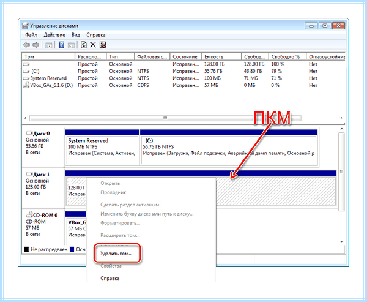Click the 43.80 ГБ free space cell
Viewport: 367px width, 302px height.
[x=253, y=71]
